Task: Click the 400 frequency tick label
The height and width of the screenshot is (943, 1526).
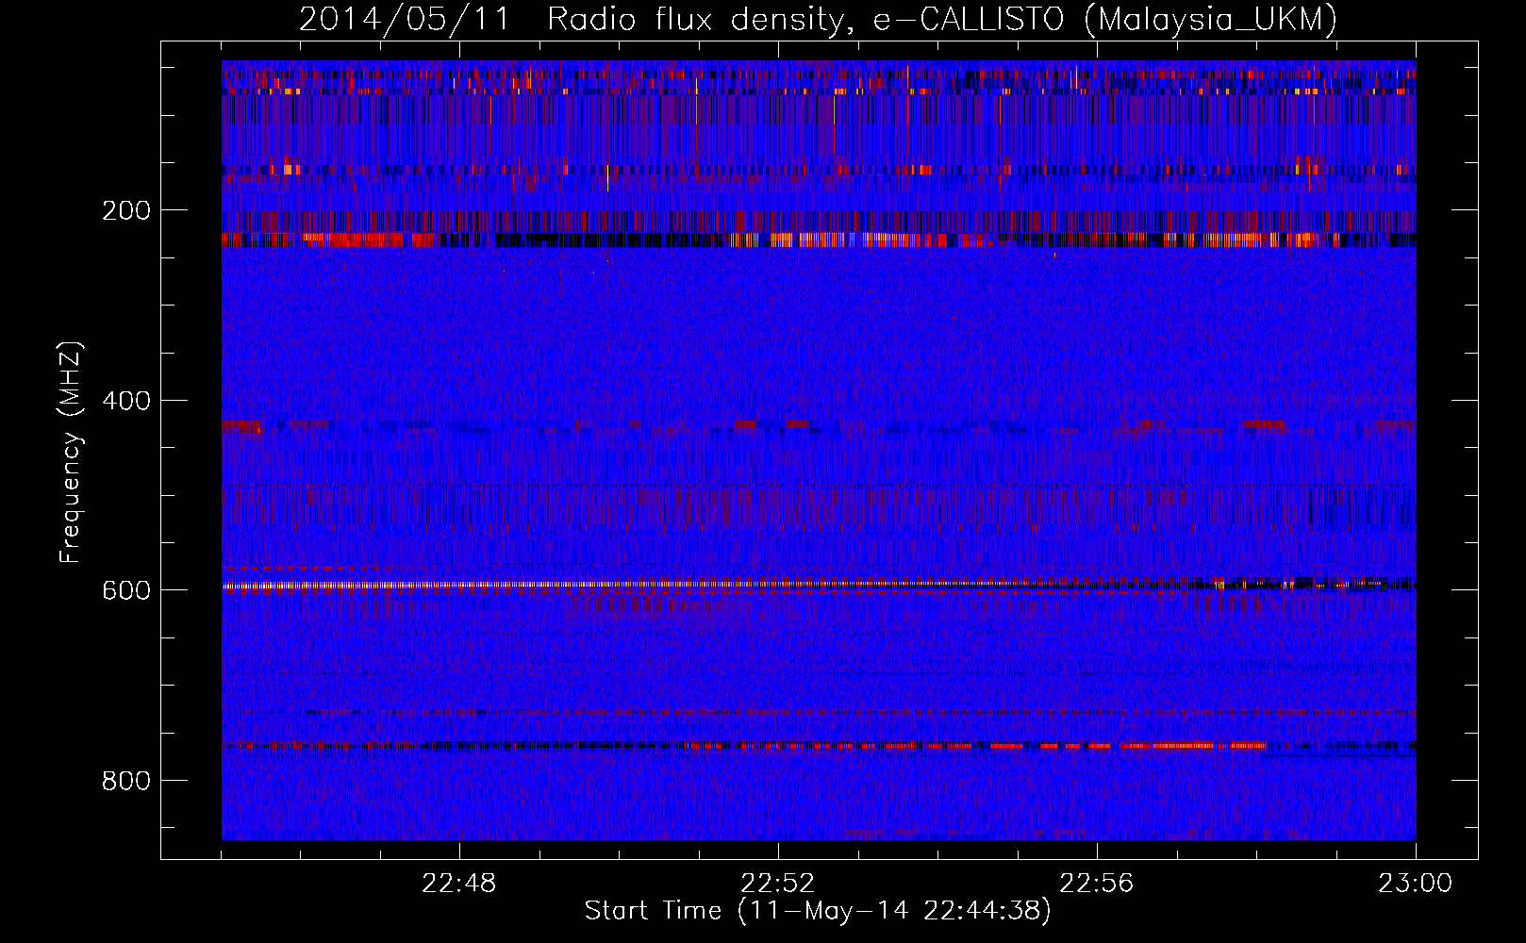Action: 126,401
